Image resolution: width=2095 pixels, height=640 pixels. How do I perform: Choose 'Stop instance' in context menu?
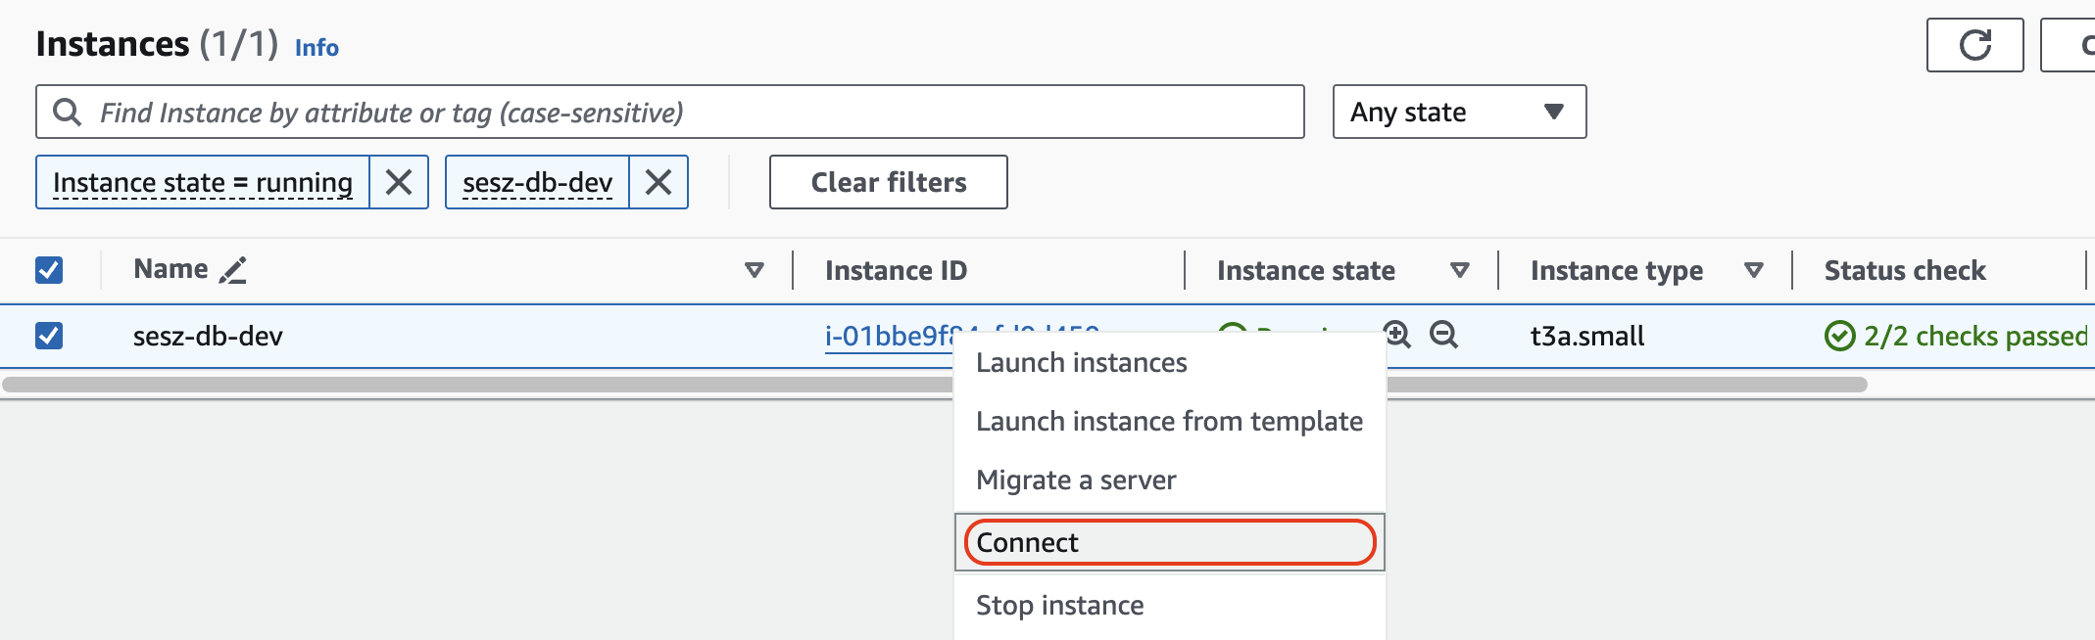coord(1059,606)
